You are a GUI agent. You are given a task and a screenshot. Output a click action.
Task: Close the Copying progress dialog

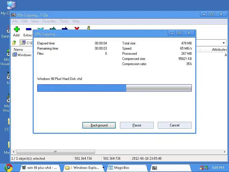click(189, 33)
